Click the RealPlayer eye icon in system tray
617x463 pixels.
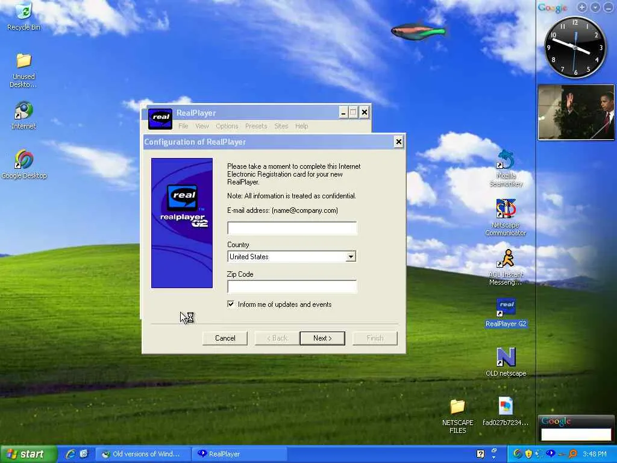(551, 453)
